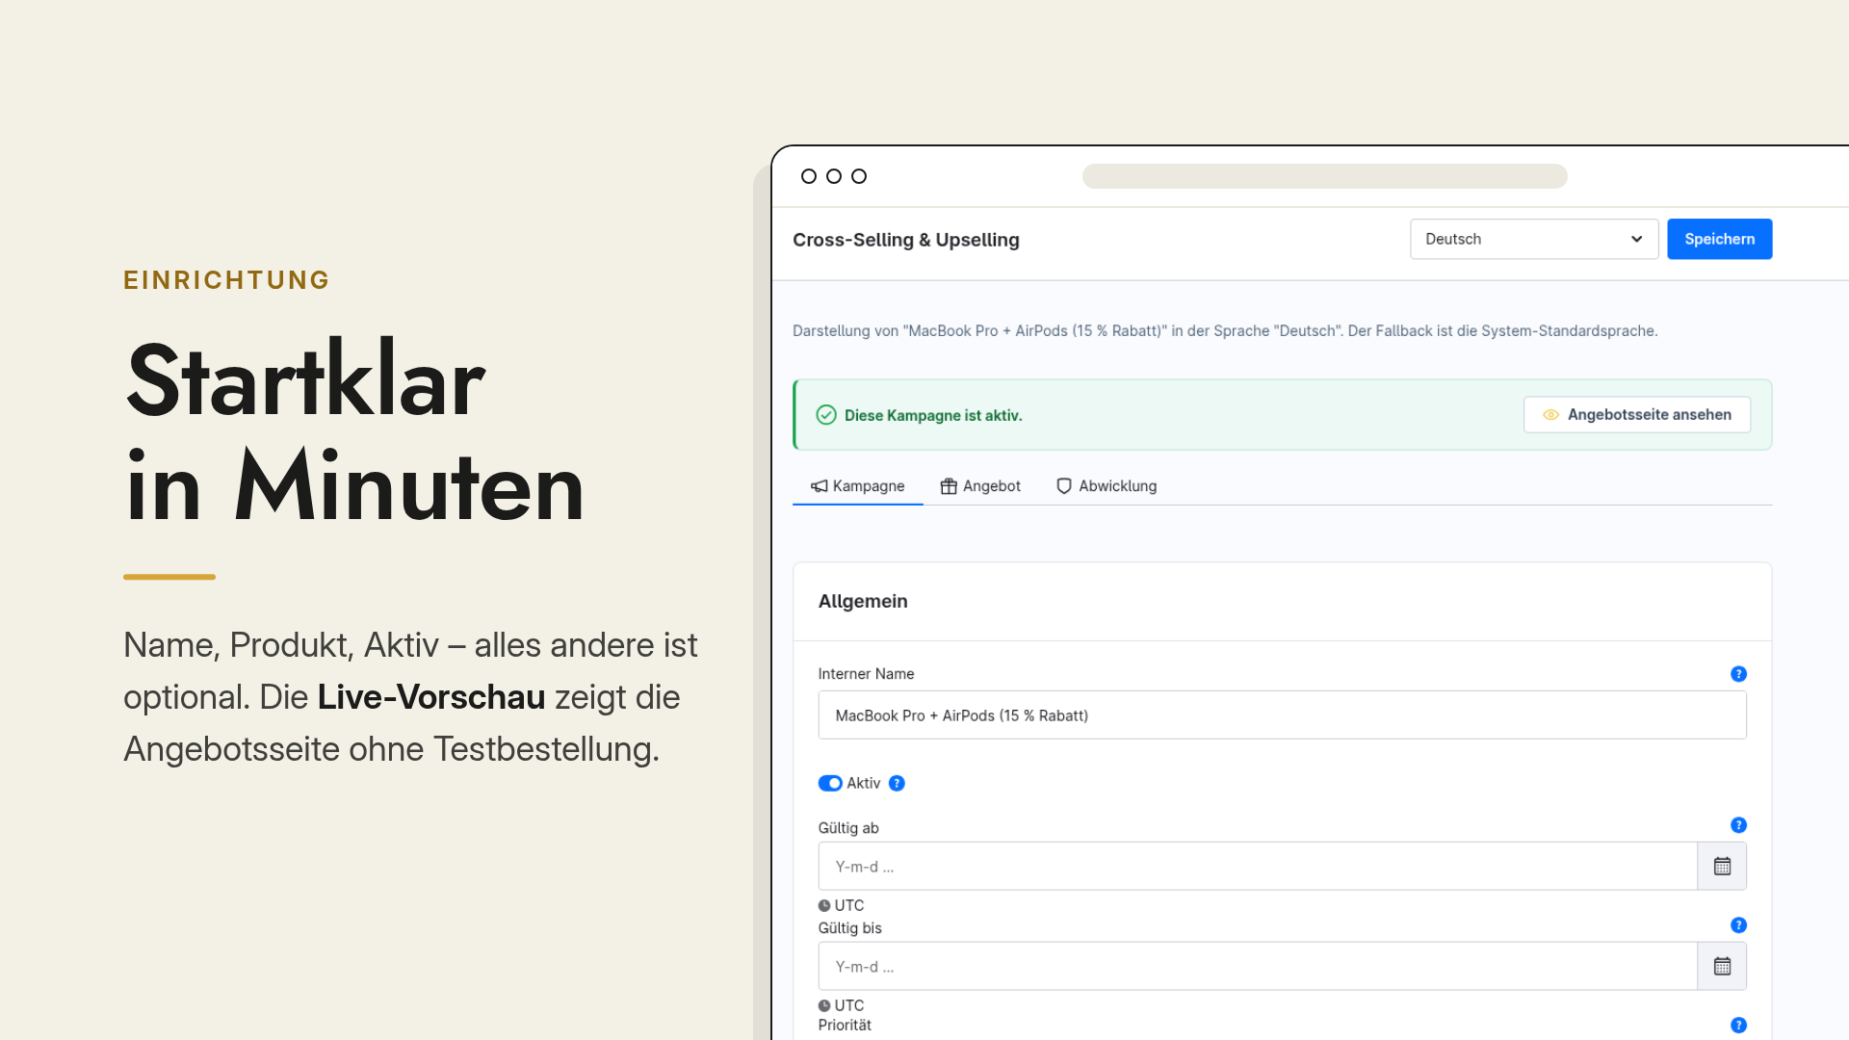
Task: Click help icon for Gültig ab field
Action: click(1738, 825)
